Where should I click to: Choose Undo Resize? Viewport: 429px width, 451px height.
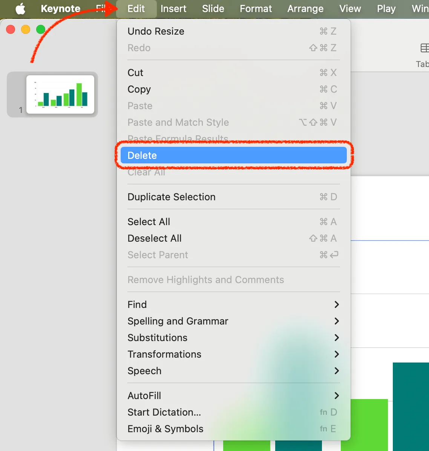[x=233, y=31]
